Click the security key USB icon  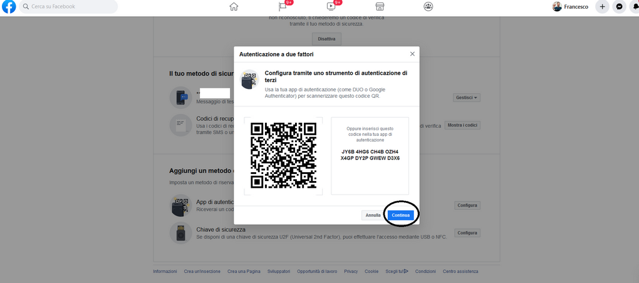click(x=180, y=232)
